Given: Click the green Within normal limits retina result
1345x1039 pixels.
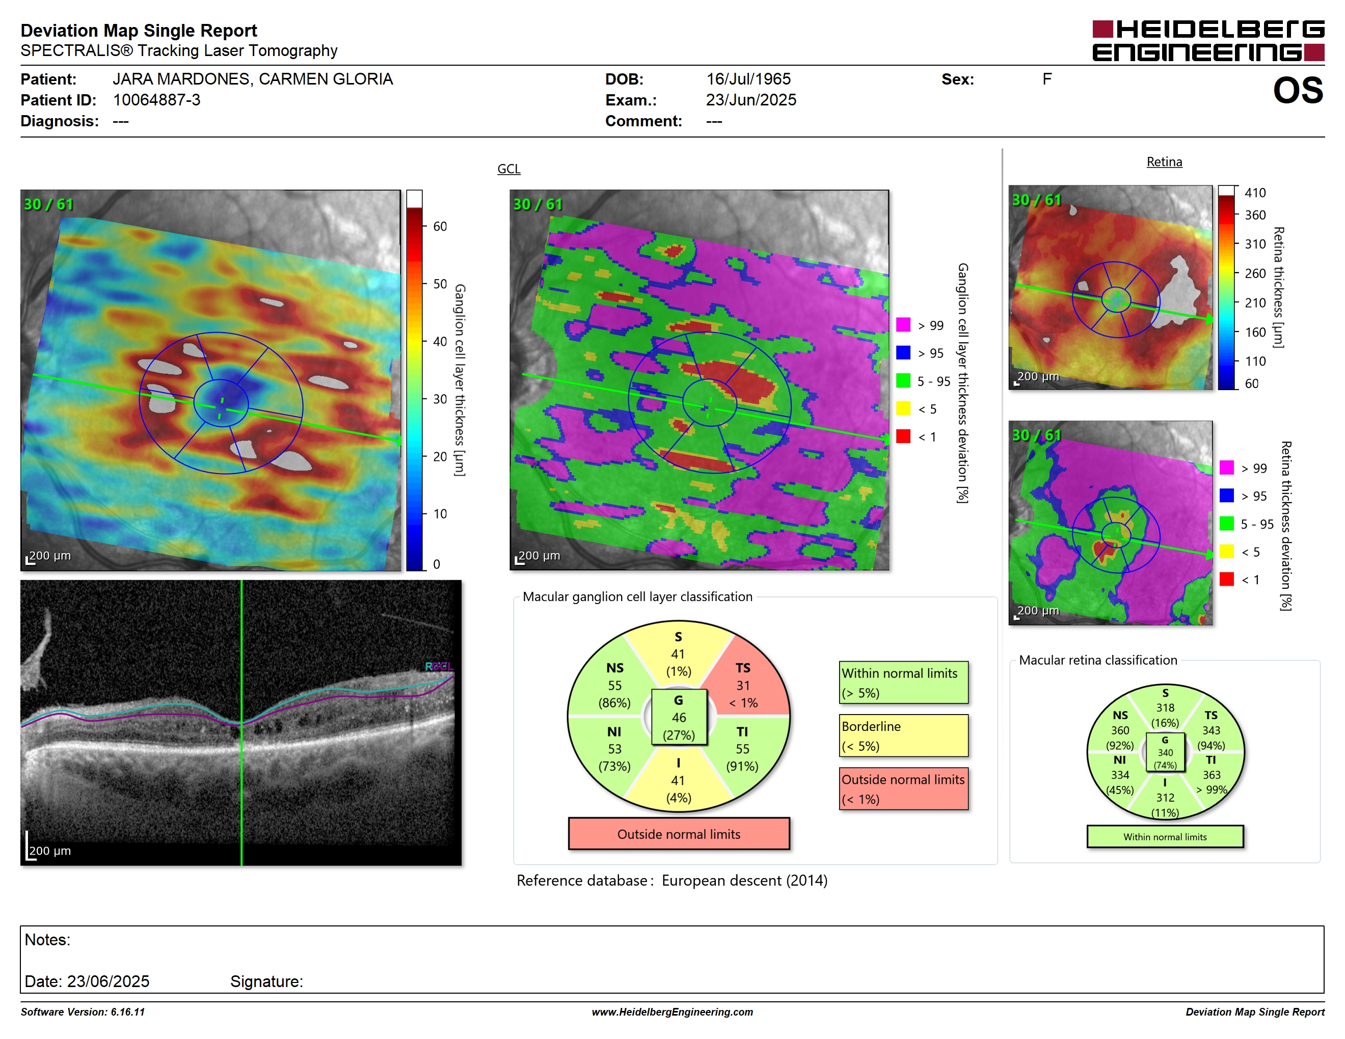Looking at the screenshot, I should (1165, 836).
